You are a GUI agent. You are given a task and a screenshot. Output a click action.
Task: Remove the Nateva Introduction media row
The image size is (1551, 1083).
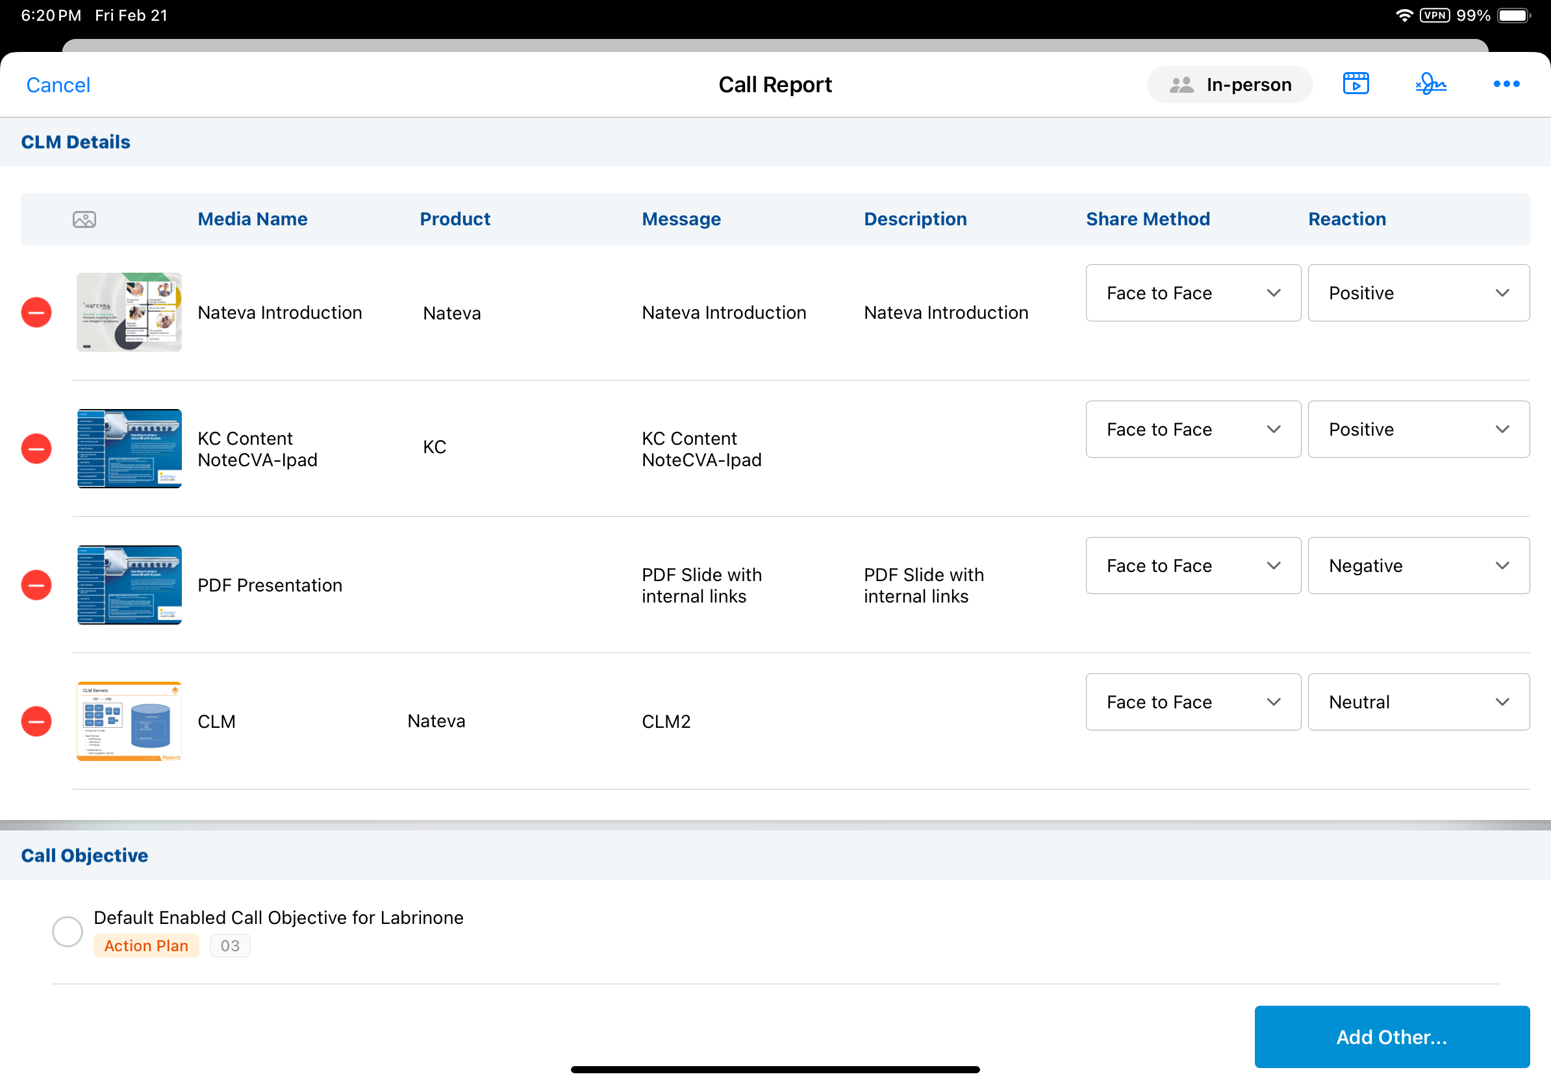click(36, 312)
